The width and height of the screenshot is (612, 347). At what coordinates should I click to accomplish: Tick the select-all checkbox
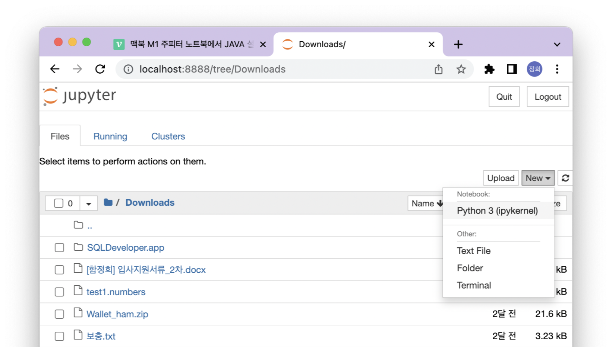(59, 203)
